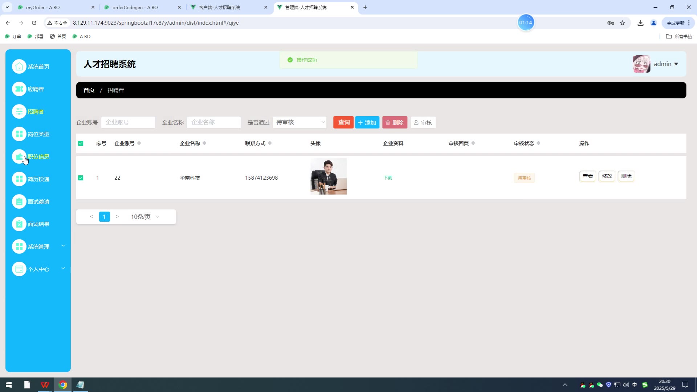697x392 pixels.
Task: Go to 首页 in the breadcrumb
Action: pyautogui.click(x=89, y=90)
